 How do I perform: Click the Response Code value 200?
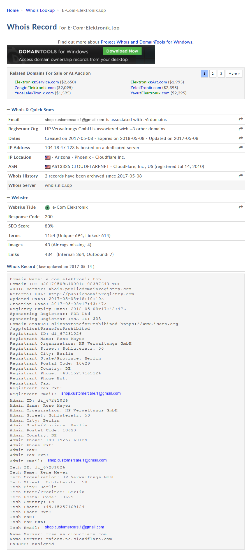tap(49, 217)
